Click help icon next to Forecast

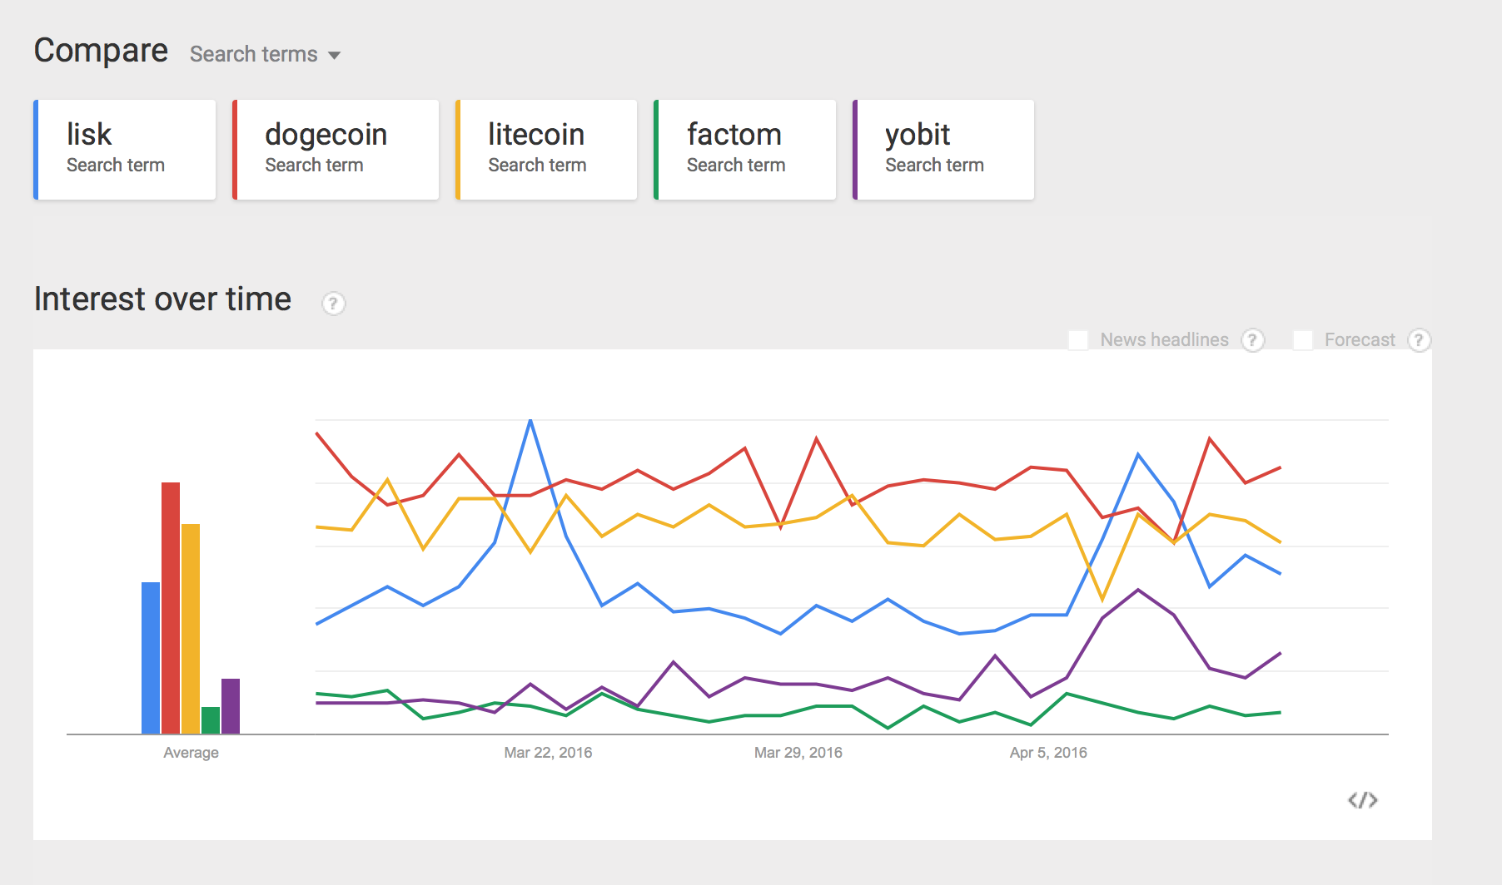[1419, 340]
